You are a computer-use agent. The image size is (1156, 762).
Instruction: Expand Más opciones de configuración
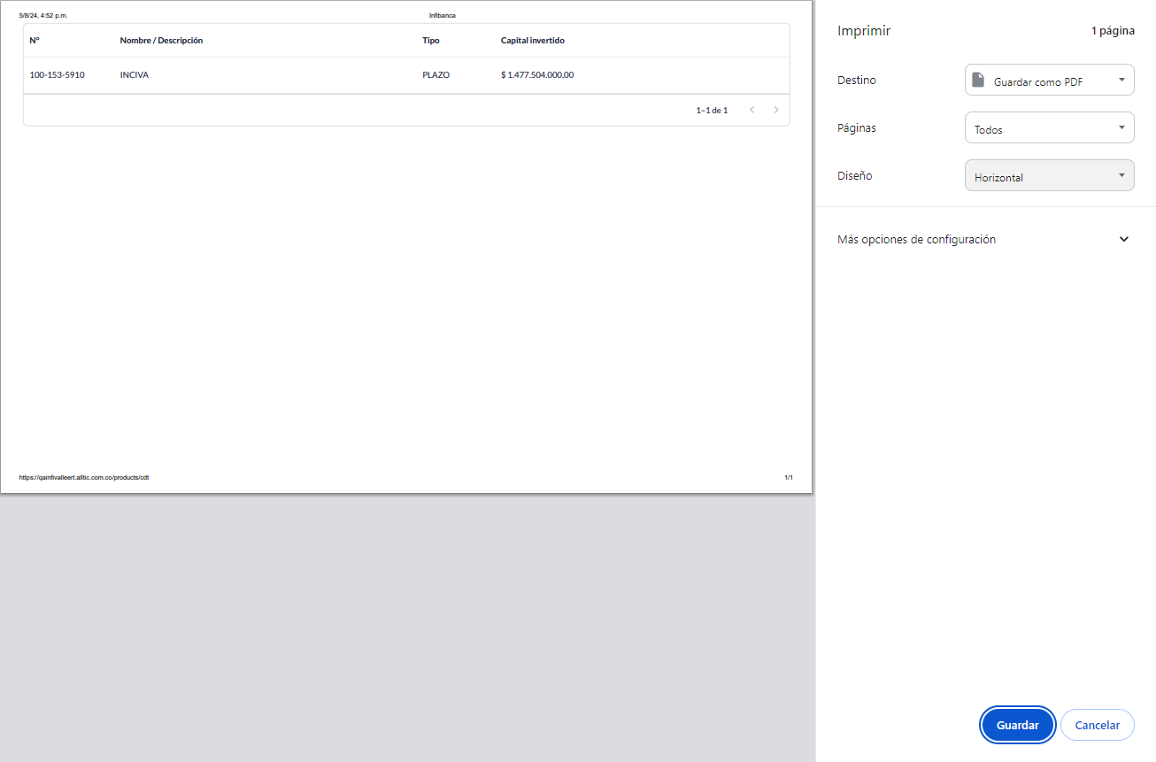986,239
